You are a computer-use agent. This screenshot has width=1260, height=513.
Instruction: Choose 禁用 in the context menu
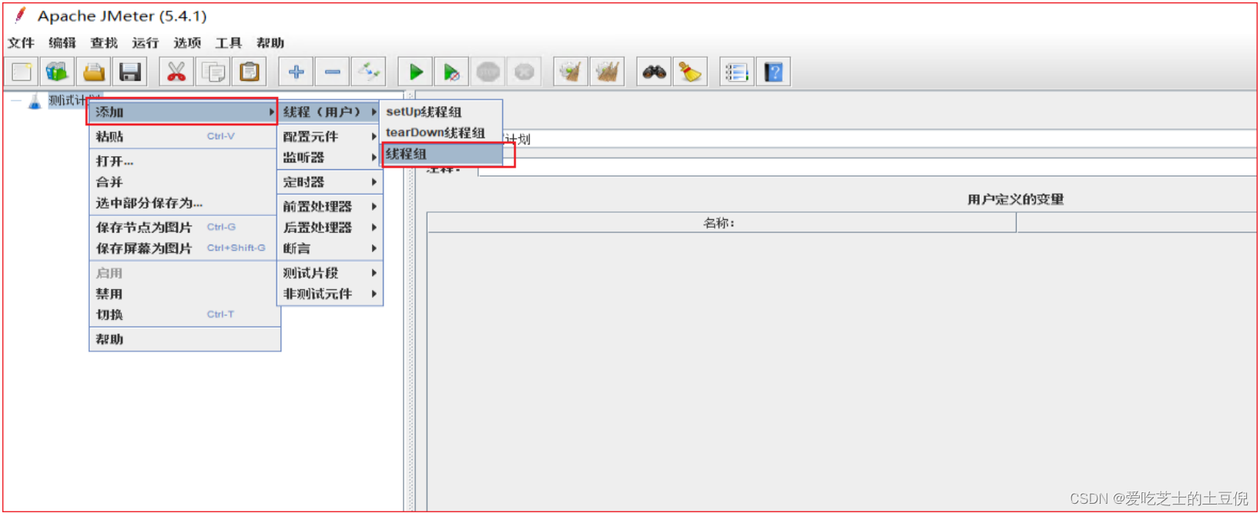pos(184,294)
